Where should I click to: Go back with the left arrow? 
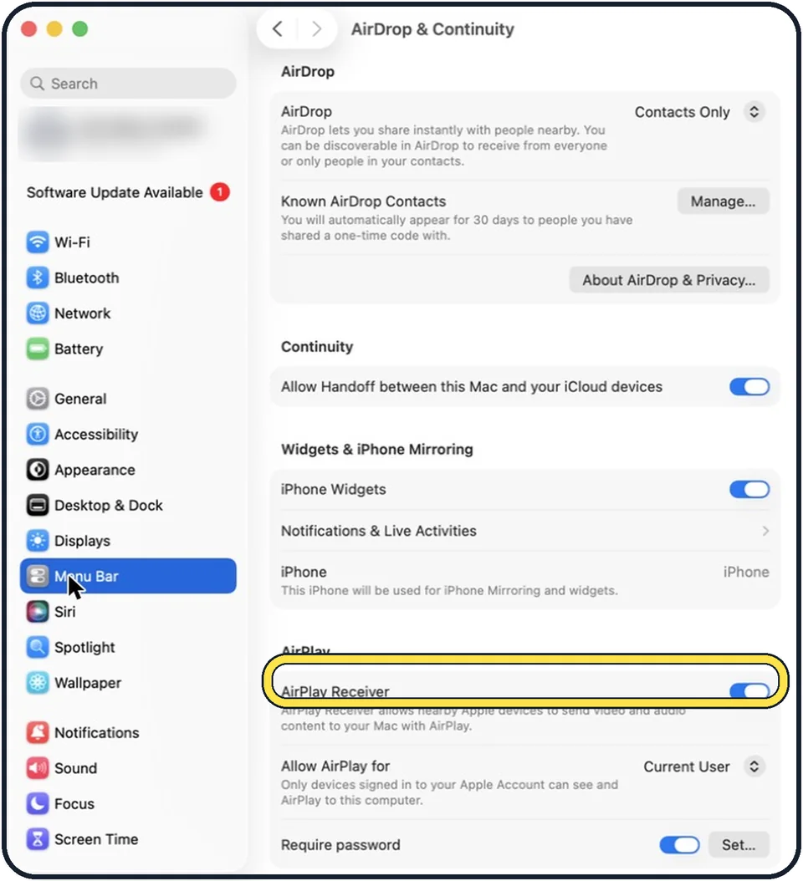point(277,28)
